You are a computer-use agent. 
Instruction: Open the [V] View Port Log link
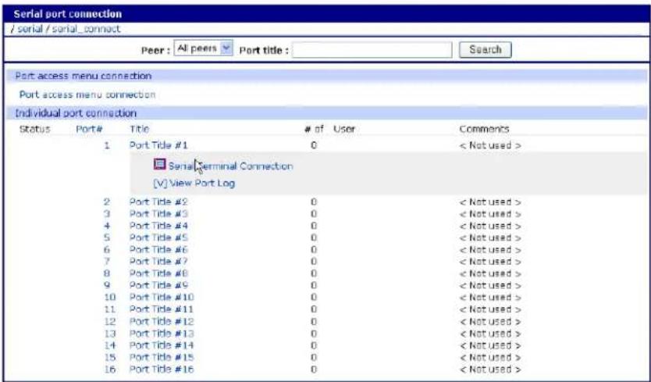click(194, 183)
